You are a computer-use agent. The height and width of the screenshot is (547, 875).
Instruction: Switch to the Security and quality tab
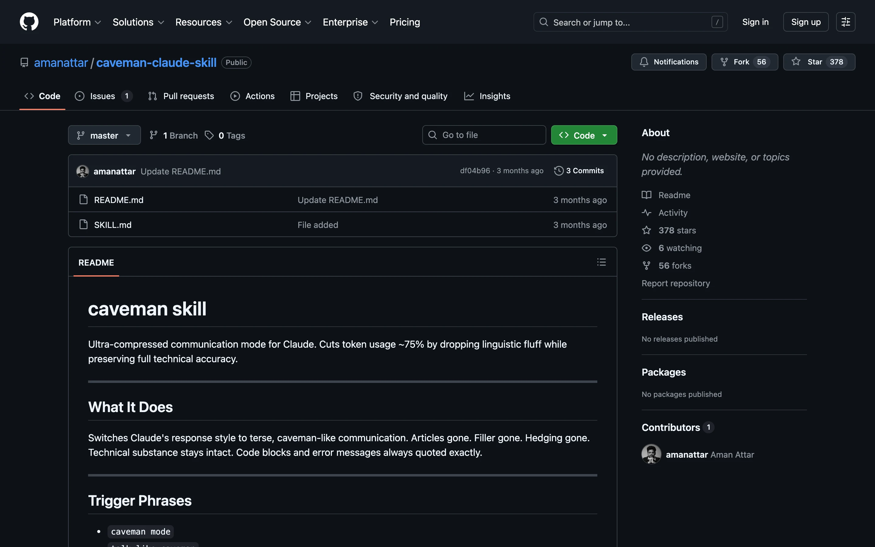pyautogui.click(x=401, y=96)
